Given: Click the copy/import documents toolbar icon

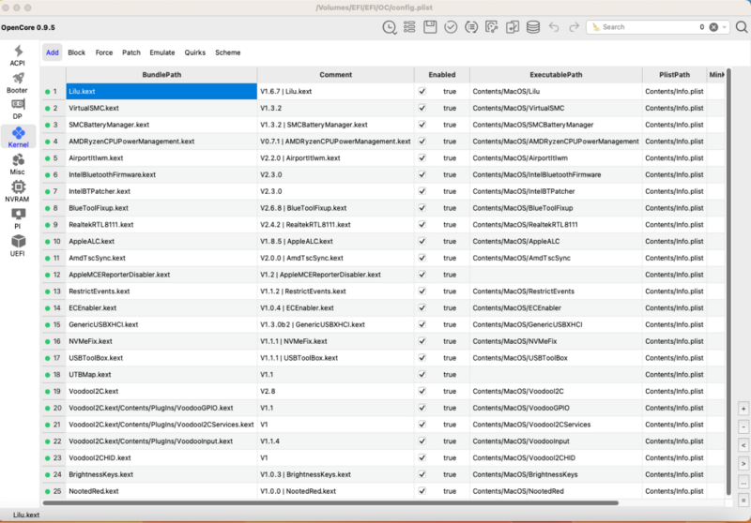Looking at the screenshot, I should 513,27.
